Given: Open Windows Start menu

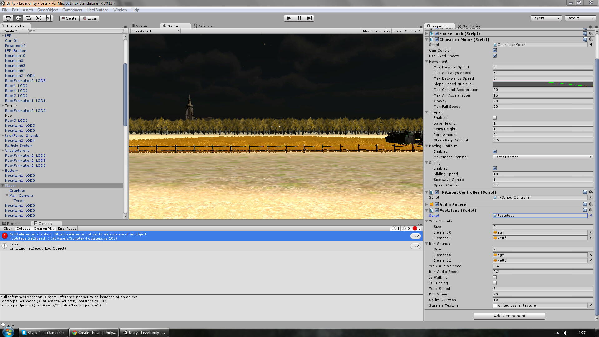Looking at the screenshot, I should coord(8,332).
